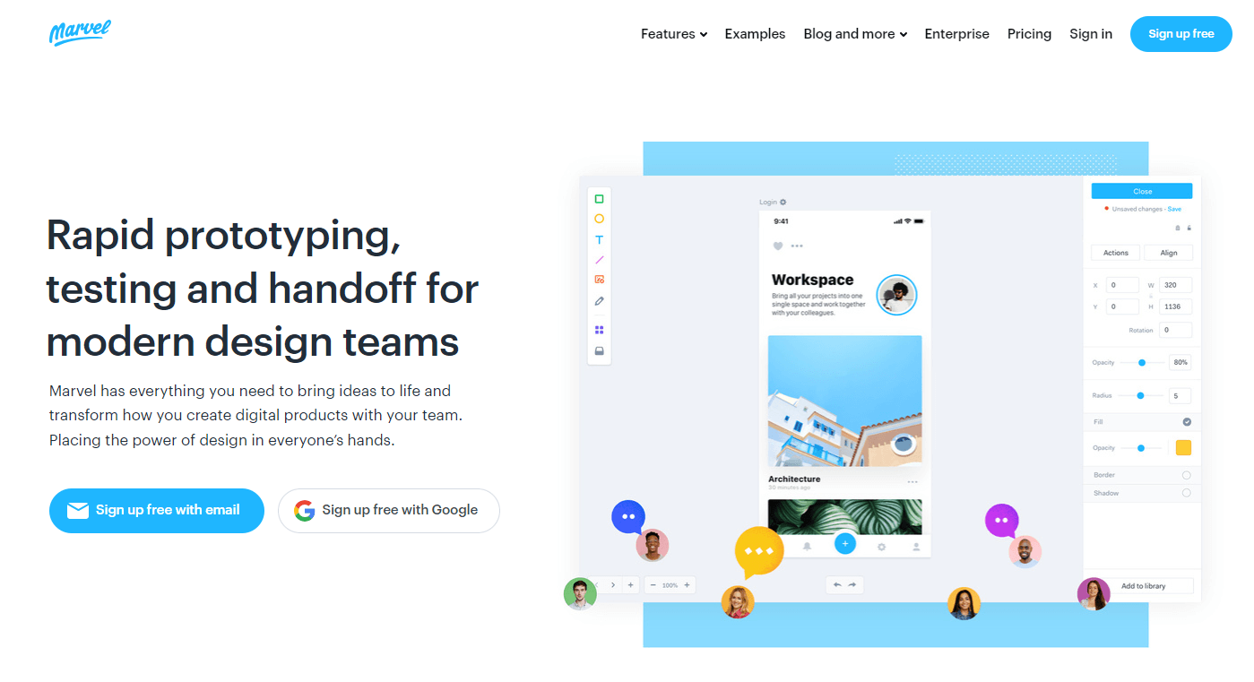Click the Marvel logo
Screen dimensions: 1254x682
(80, 32)
